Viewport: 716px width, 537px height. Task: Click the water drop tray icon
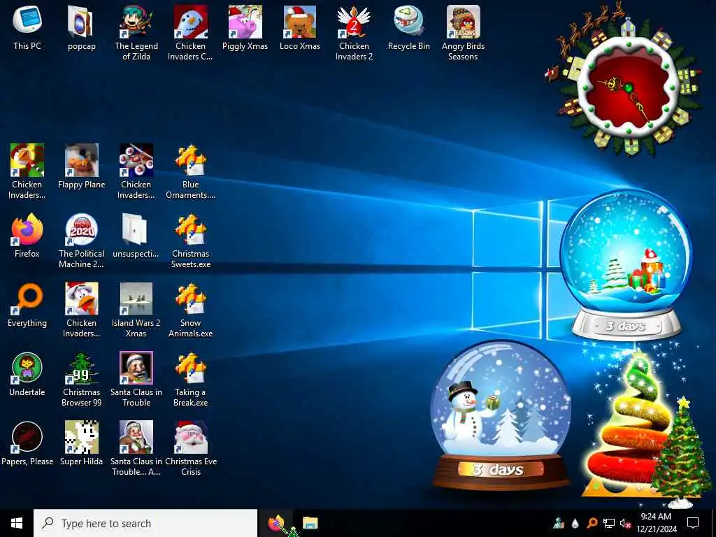click(575, 523)
